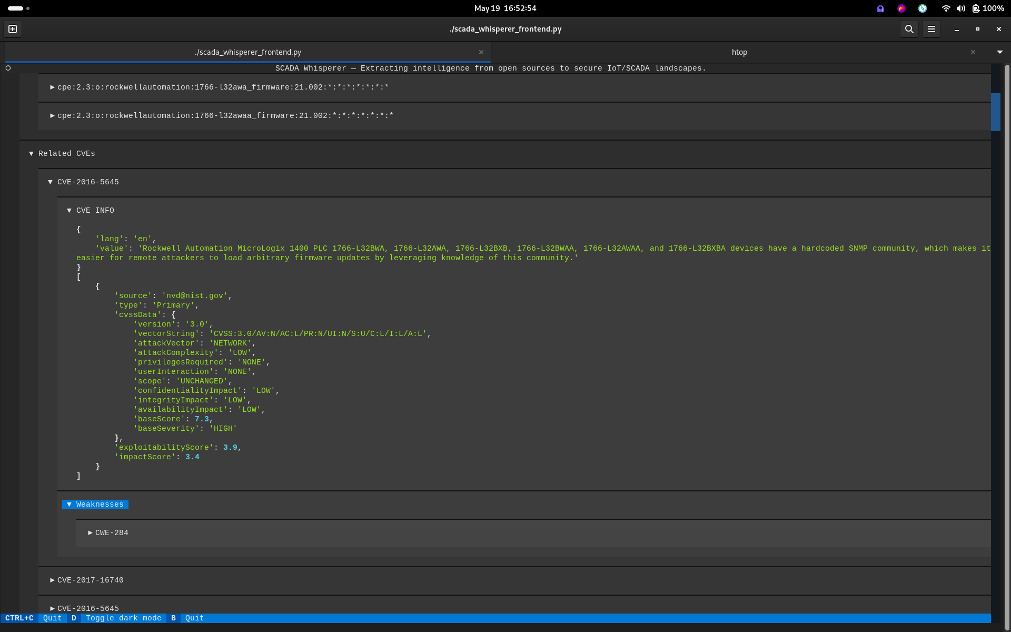This screenshot has height=632, width=1011.
Task: Expand the CVE-2017-16740 entry
Action: [x=87, y=580]
